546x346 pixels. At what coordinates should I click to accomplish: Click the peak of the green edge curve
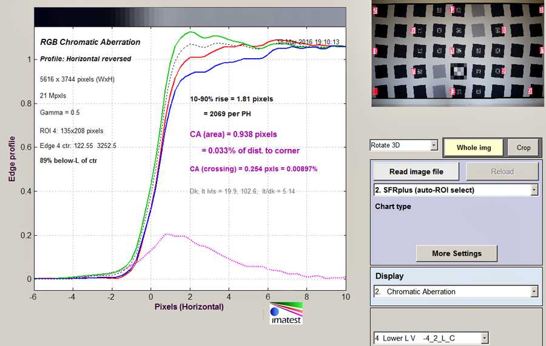[x=191, y=32]
